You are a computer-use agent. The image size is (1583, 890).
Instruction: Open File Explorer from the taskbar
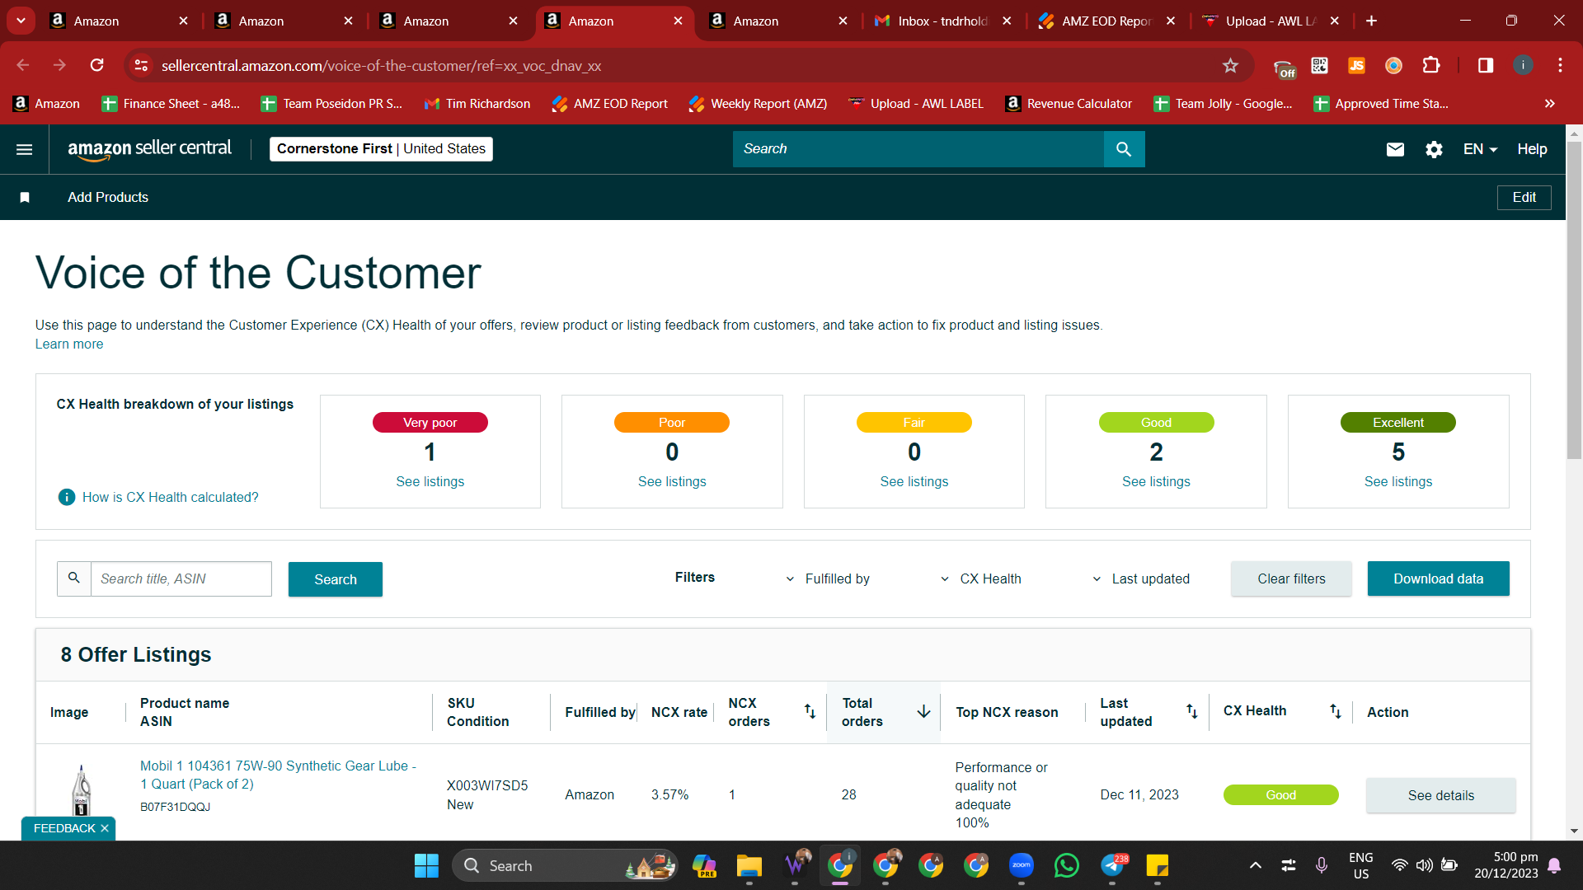pyautogui.click(x=749, y=865)
